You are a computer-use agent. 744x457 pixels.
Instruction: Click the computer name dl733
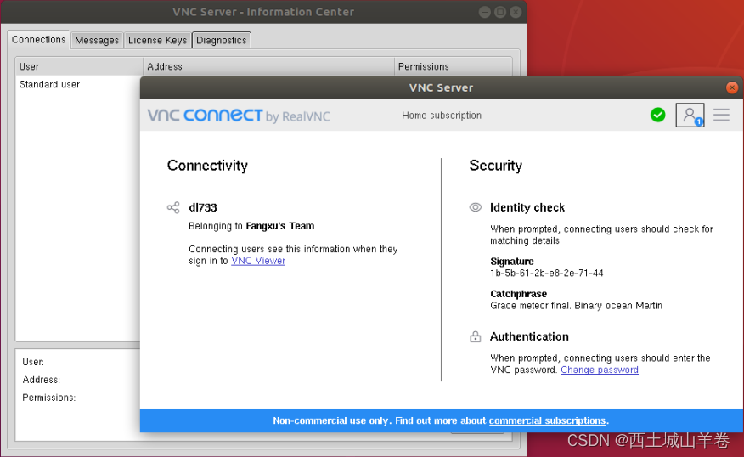tap(203, 207)
